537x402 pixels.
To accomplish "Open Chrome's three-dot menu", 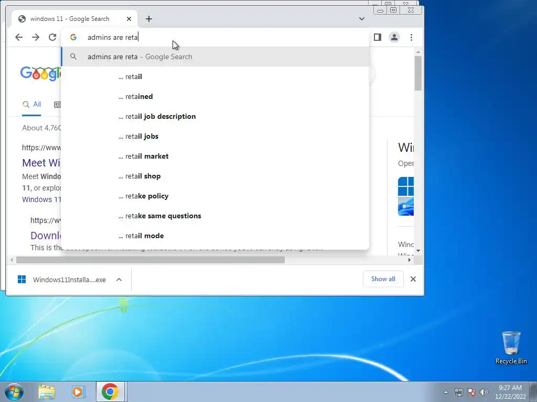I will click(x=411, y=37).
